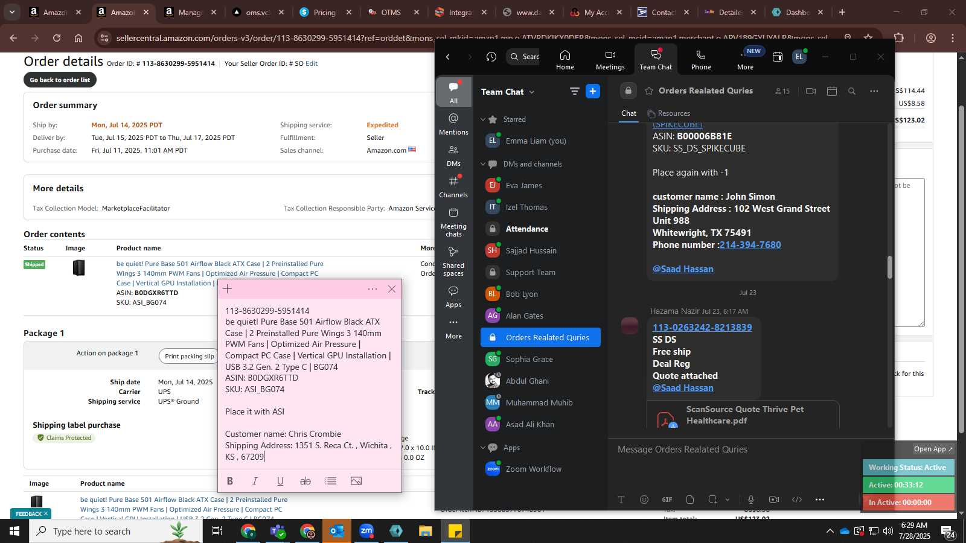966x543 pixels.
Task: Collapse the Starred section
Action: coord(483,119)
